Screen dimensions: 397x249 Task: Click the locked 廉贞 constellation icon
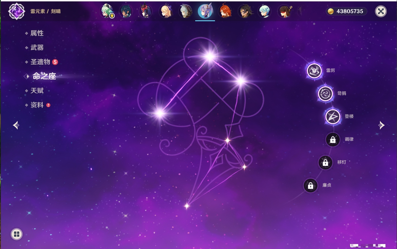coord(311,186)
